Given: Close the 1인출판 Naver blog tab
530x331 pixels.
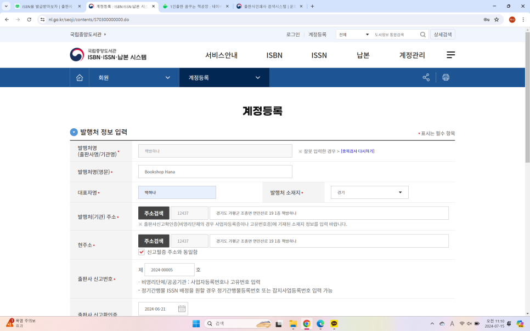Looking at the screenshot, I should (x=227, y=6).
